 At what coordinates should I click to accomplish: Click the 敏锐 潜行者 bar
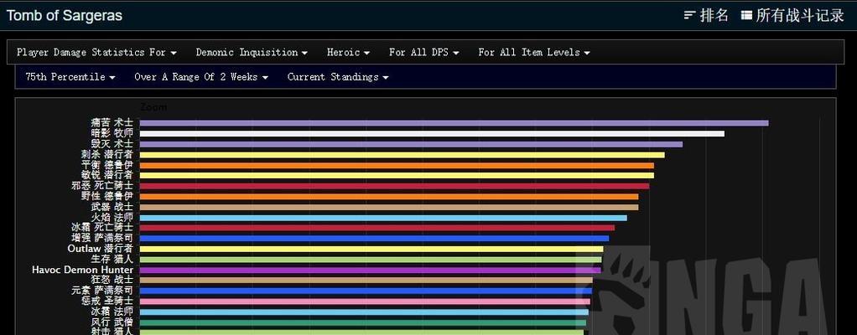tap(397, 176)
